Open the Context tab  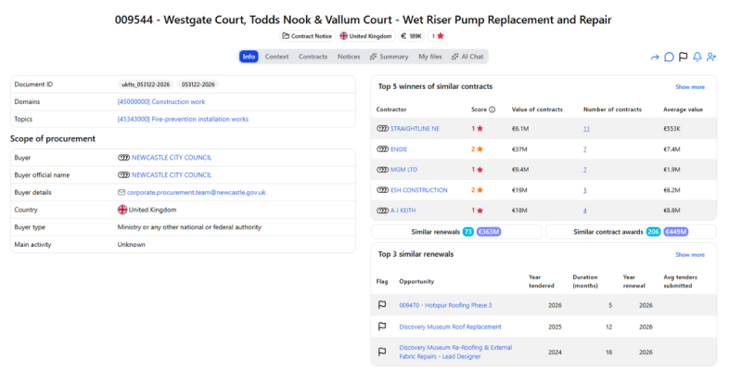pyautogui.click(x=276, y=57)
